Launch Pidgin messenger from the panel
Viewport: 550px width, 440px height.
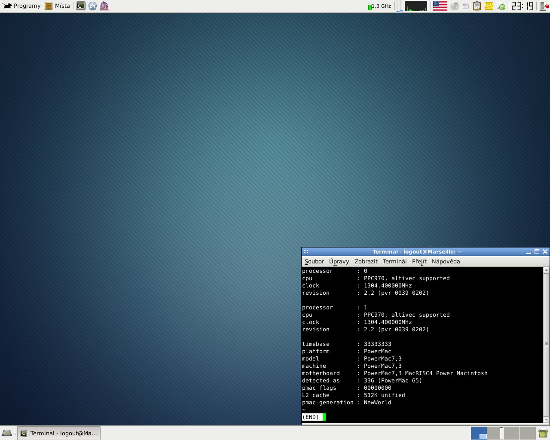(x=104, y=6)
